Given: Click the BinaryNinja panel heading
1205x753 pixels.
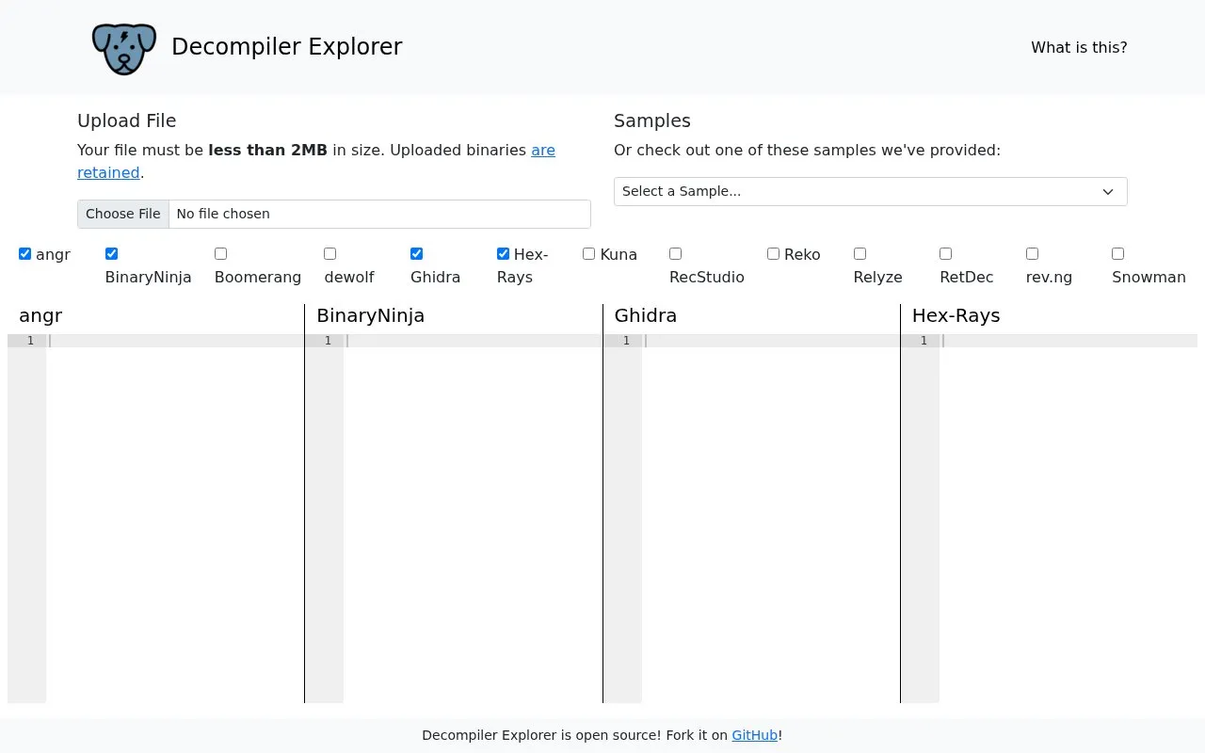Looking at the screenshot, I should point(371,315).
